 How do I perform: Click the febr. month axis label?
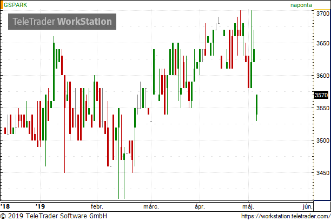[97, 206]
